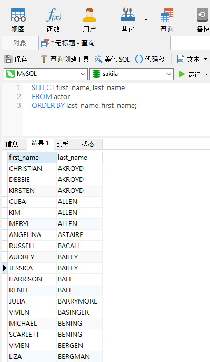210x362 pixels.
Task: Select the BASINGER cell
Action: (x=79, y=312)
